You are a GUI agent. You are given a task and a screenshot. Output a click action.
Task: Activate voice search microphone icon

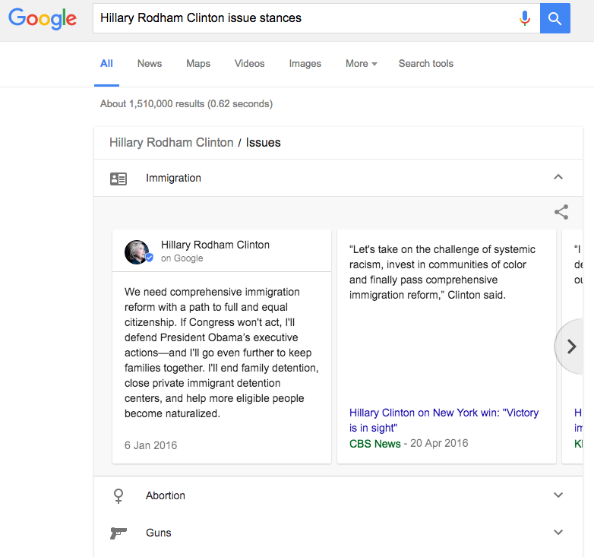[525, 18]
